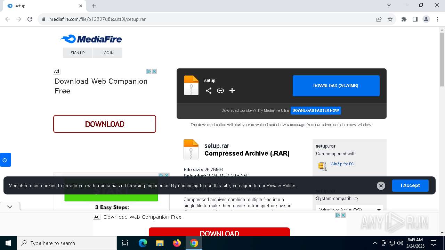This screenshot has width=445, height=250.
Task: Click DOWNLOAD (26.76MB) button
Action: (336, 86)
